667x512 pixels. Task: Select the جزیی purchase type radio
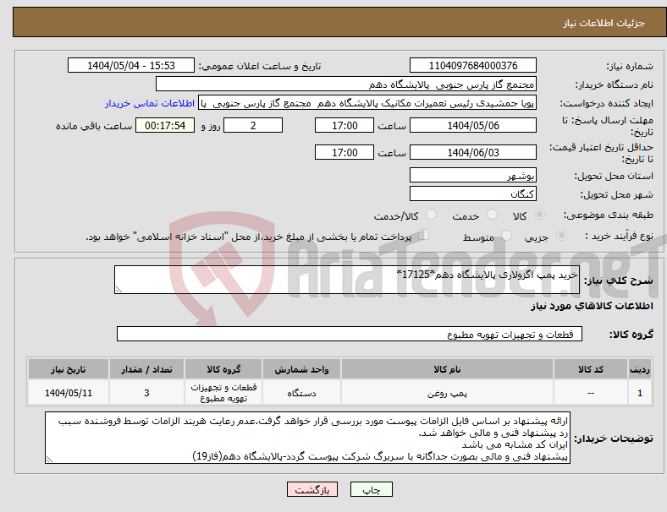pos(561,236)
